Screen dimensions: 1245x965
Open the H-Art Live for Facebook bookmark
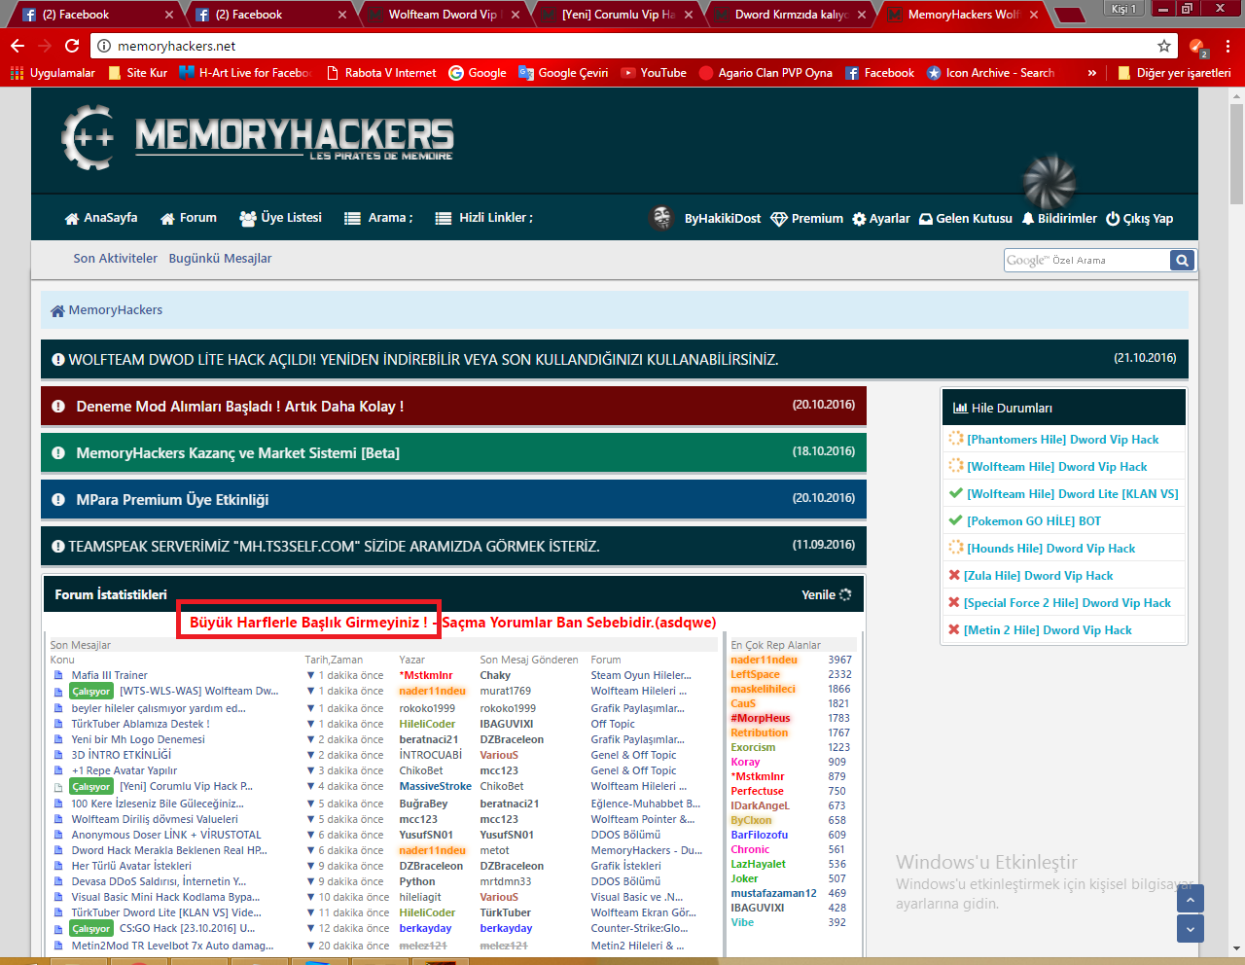[x=245, y=73]
